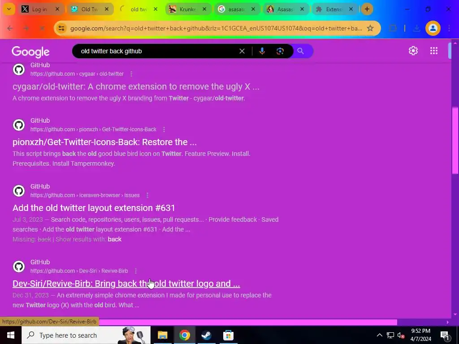Open the taskbar clock showing 9:52 PM
The width and height of the screenshot is (459, 344).
point(420,335)
